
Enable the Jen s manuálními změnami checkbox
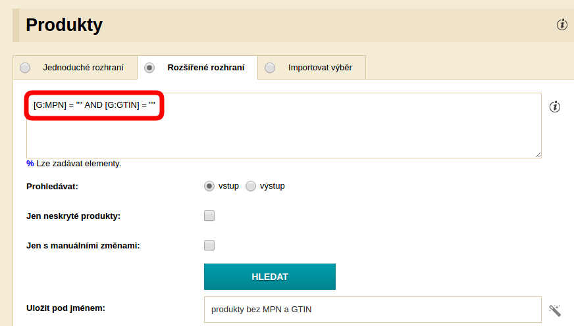pos(209,245)
